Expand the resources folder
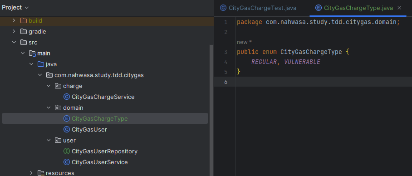This screenshot has width=412, height=176. click(x=31, y=173)
